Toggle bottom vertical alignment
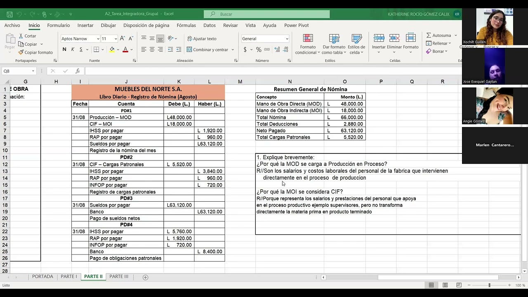Viewport: 528px width, 297px height. tap(160, 38)
